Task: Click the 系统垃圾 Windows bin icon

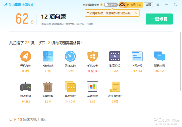Action: (92, 87)
